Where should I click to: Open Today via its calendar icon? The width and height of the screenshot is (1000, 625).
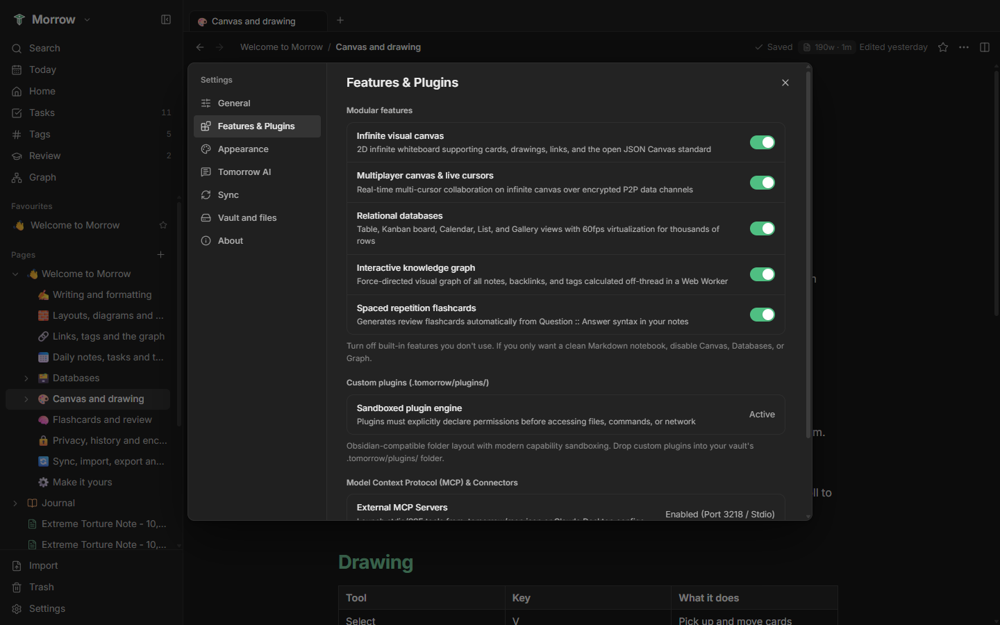[17, 69]
